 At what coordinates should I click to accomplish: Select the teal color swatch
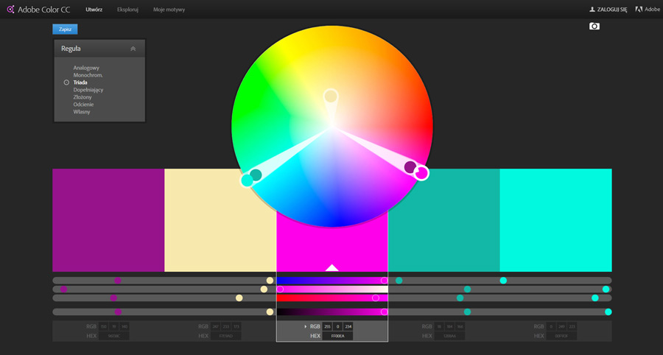tap(444, 220)
